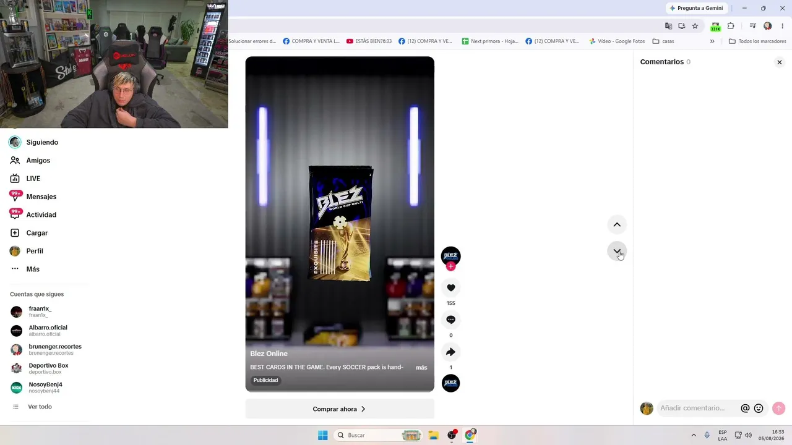Open the Chrome three-dot menu
This screenshot has width=792, height=445.
[x=783, y=26]
